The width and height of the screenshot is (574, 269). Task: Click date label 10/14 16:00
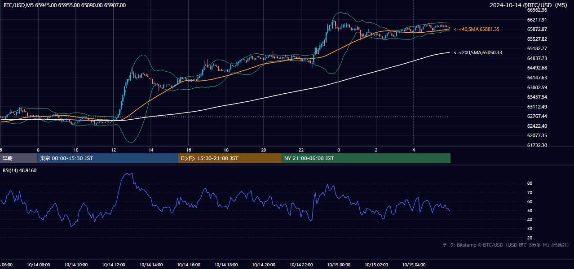coord(189,265)
